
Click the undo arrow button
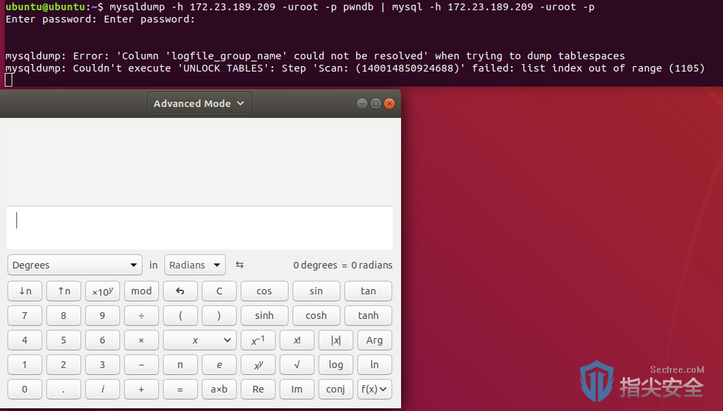pos(180,291)
